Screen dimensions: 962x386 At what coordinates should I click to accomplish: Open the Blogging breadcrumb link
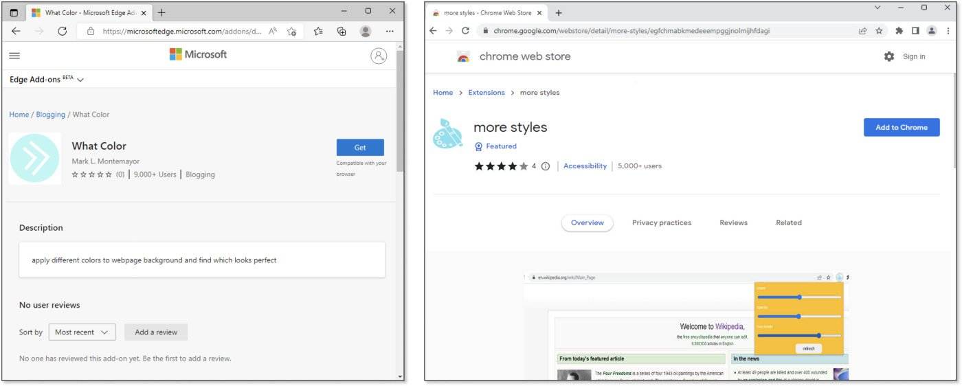(51, 115)
